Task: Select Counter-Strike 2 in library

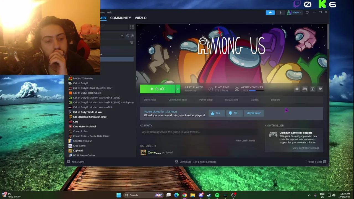Action: pos(82,141)
